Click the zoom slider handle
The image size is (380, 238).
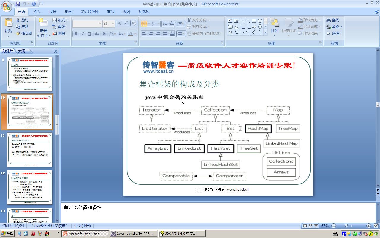pos(346,226)
